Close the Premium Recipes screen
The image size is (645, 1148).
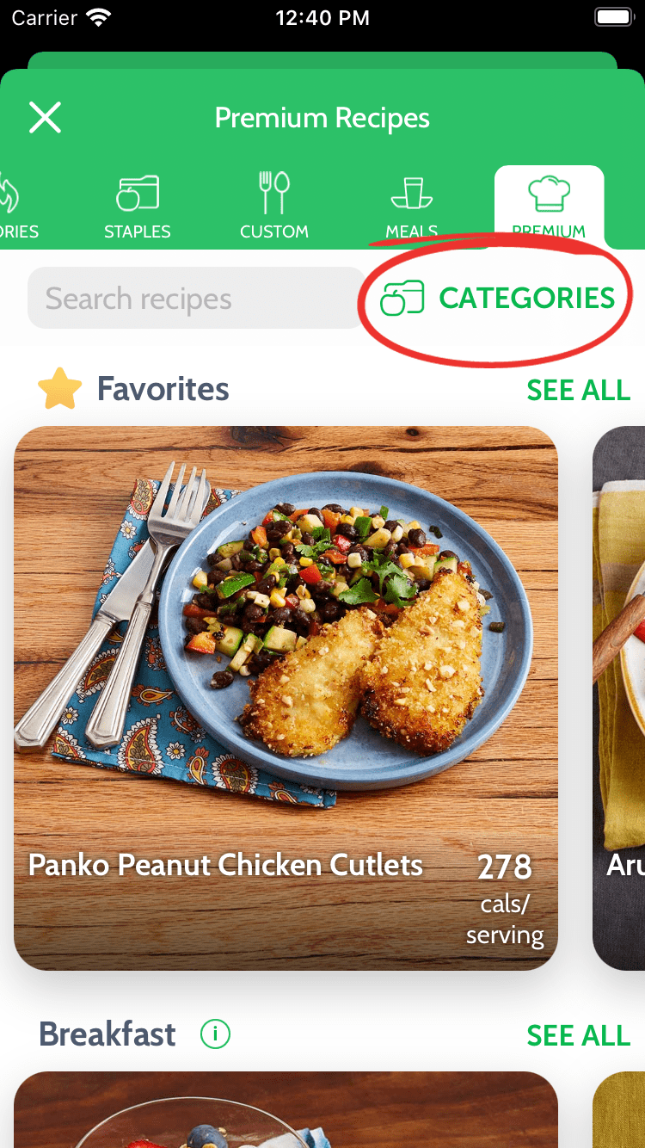(45, 117)
